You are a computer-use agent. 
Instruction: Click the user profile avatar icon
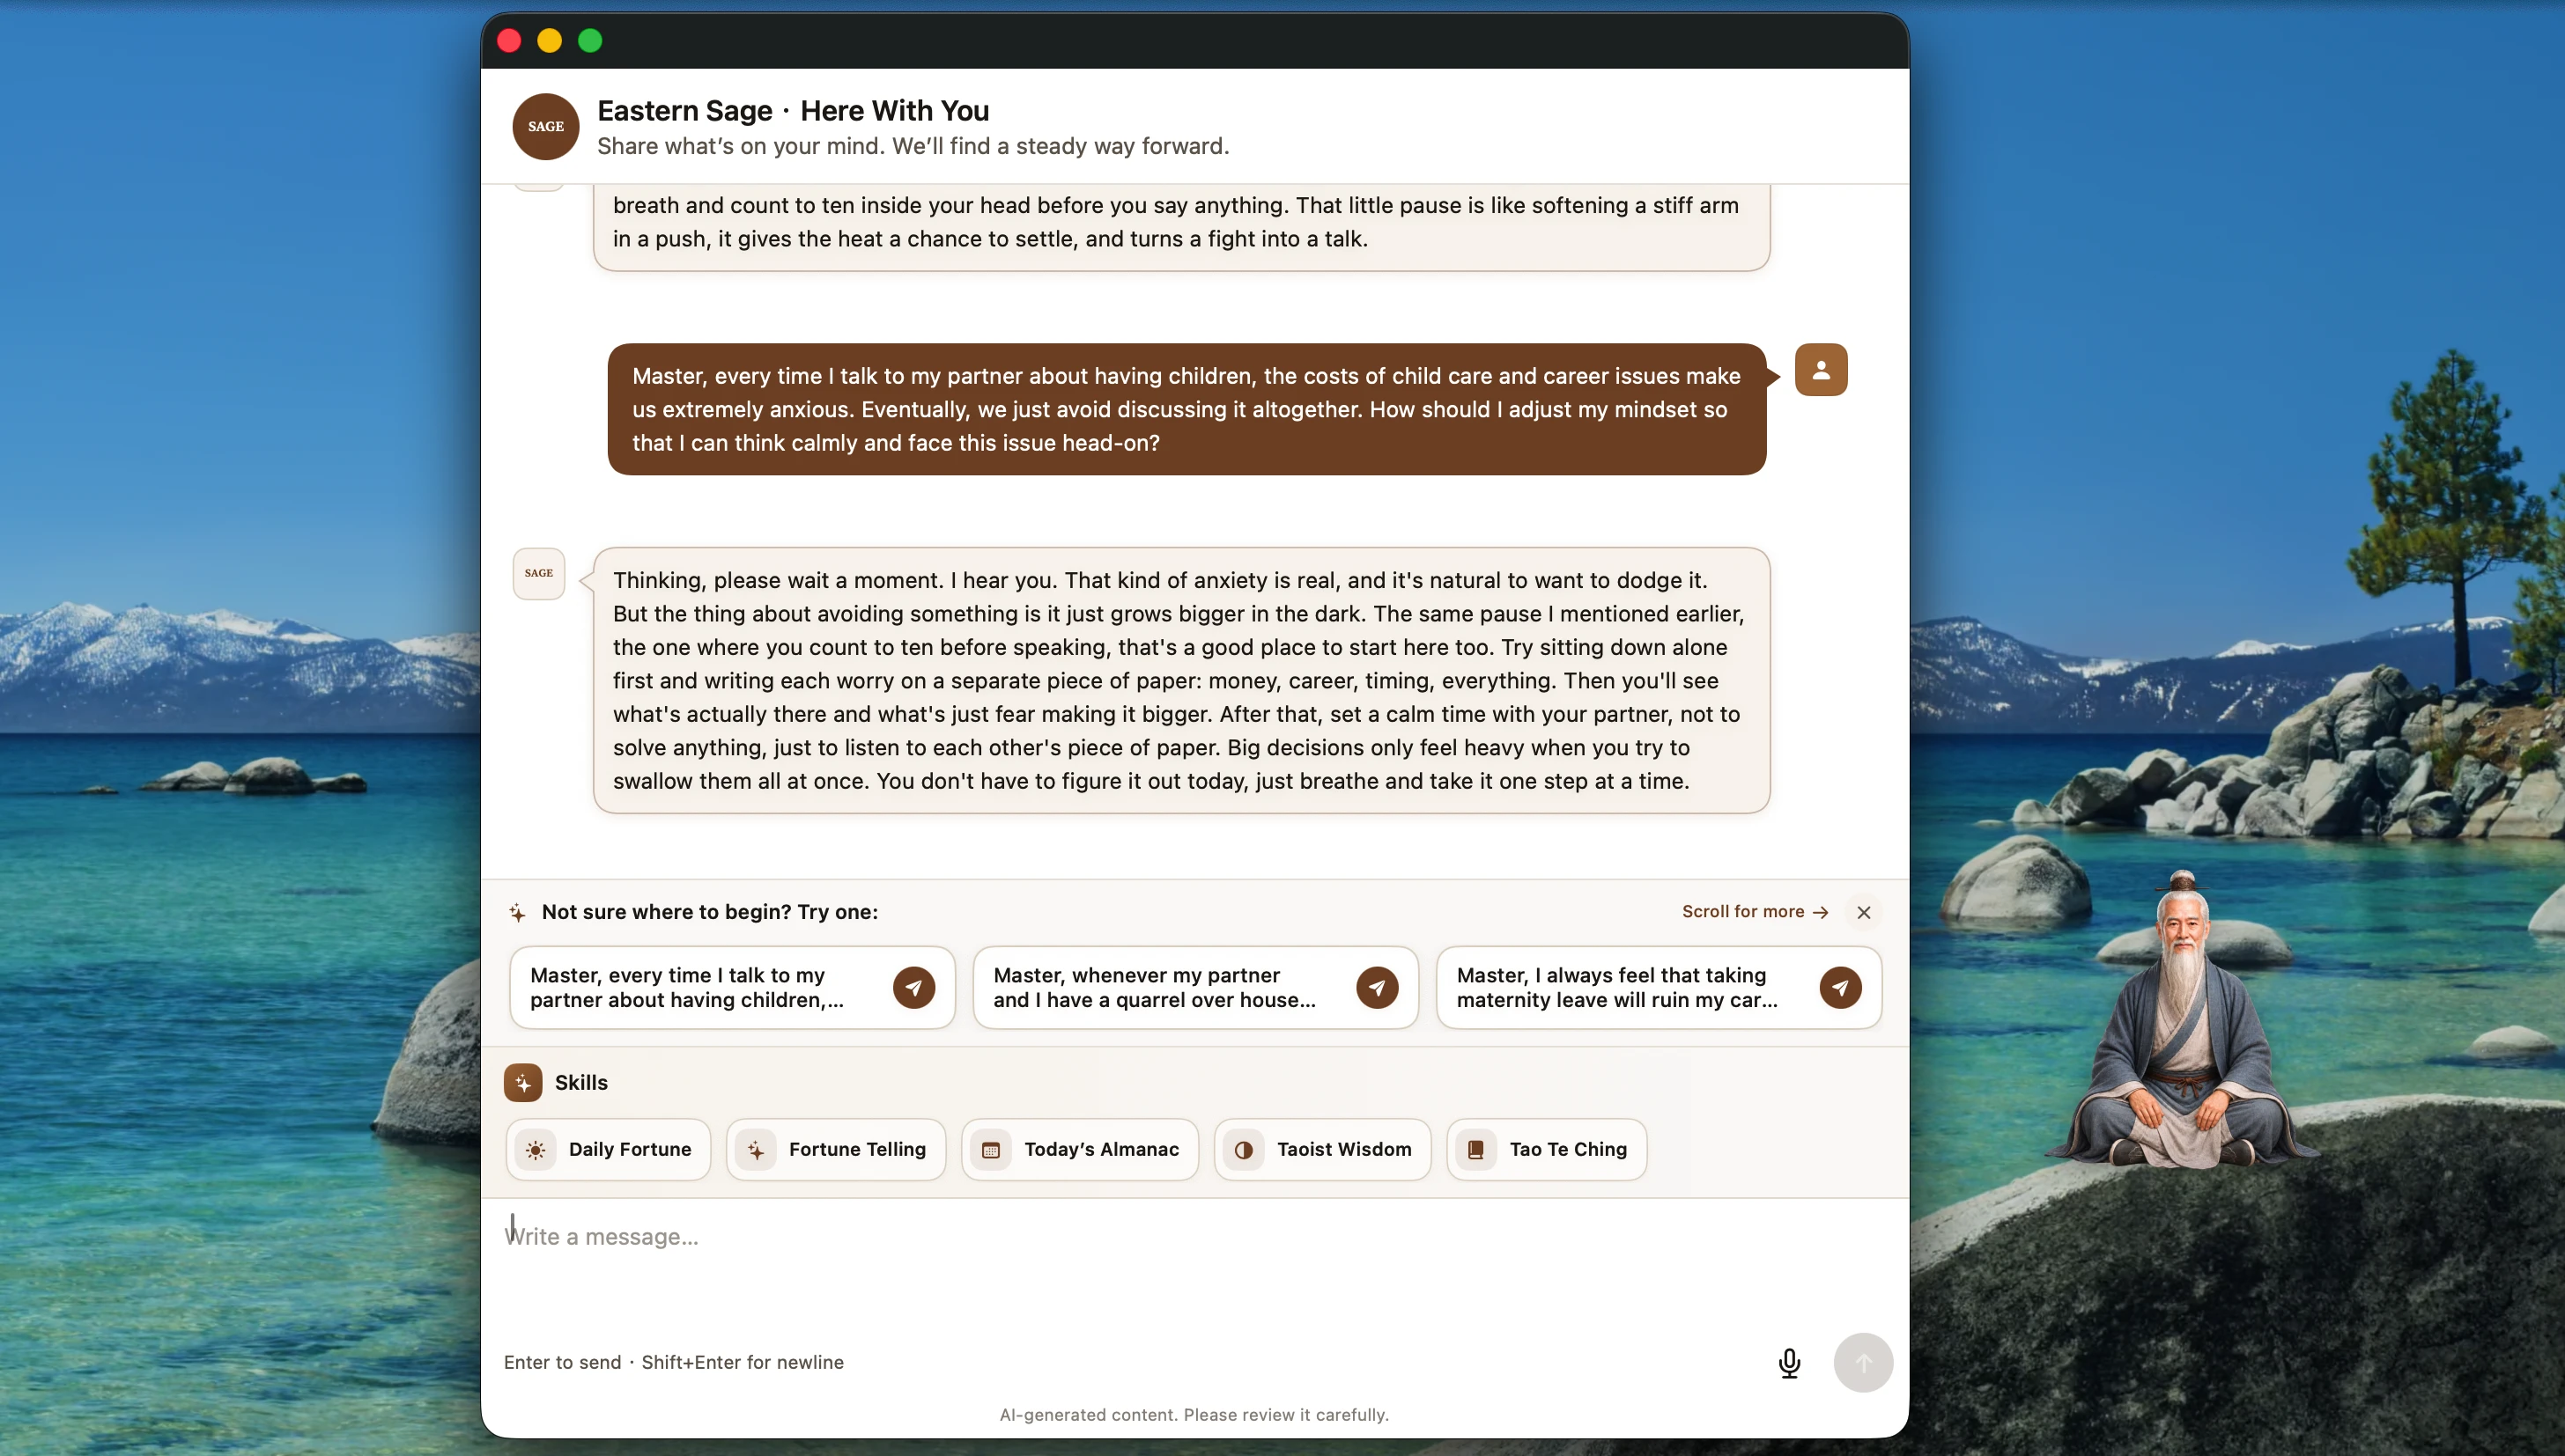1821,370
